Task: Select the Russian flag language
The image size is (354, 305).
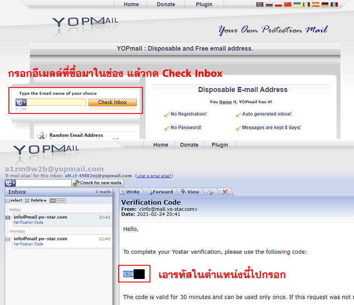Action: [x=269, y=4]
